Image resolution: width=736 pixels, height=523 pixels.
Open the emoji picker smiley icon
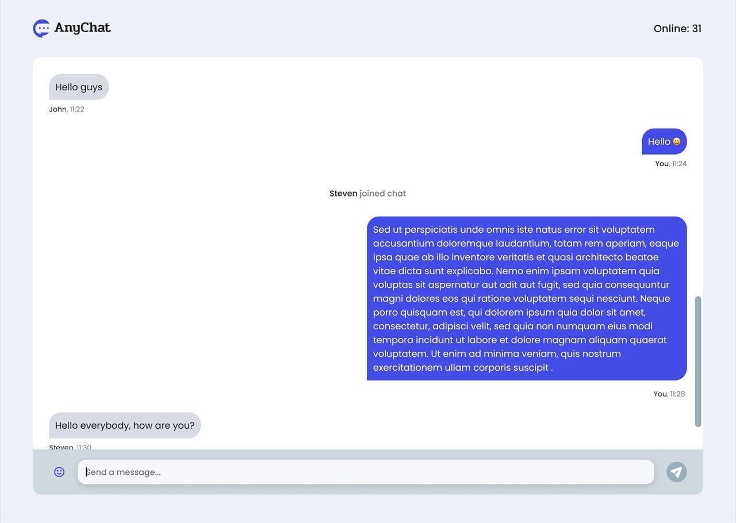59,472
